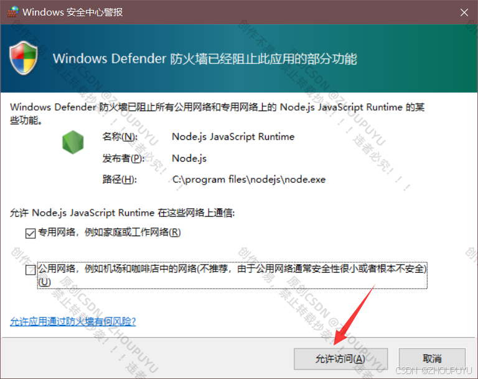Click the path C:\program files\nodejs\node.exe
Viewport: 478px width, 379px height.
tap(249, 180)
